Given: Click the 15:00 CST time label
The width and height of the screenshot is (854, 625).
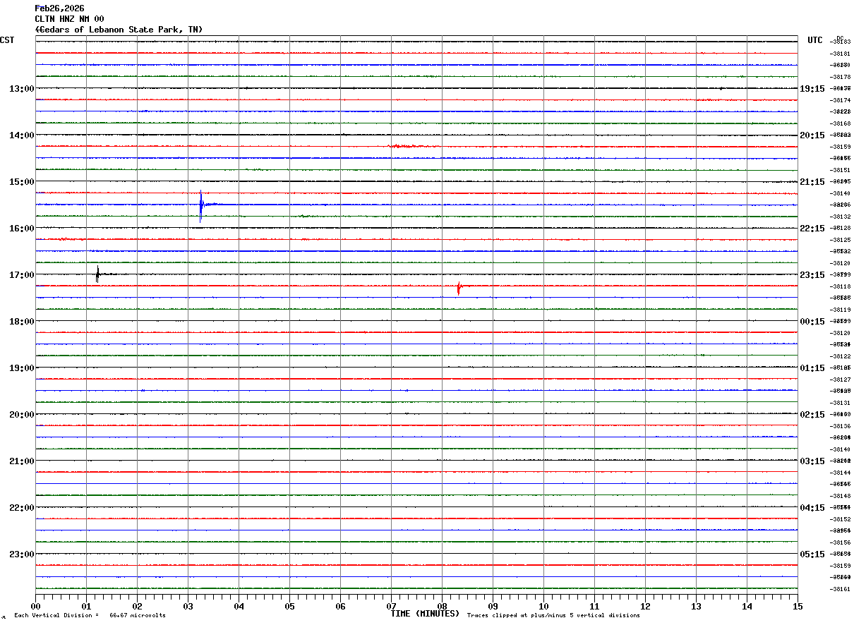Looking at the screenshot, I should [x=21, y=182].
